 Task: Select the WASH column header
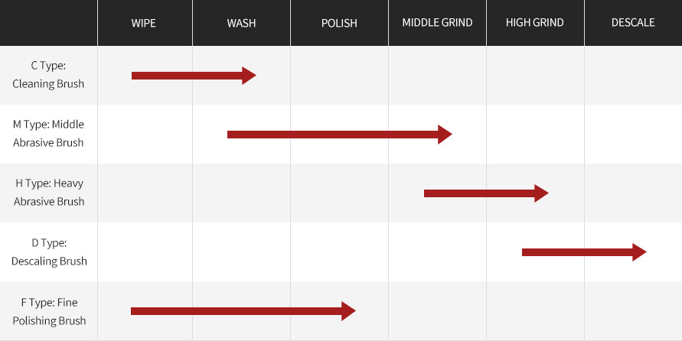click(x=241, y=23)
